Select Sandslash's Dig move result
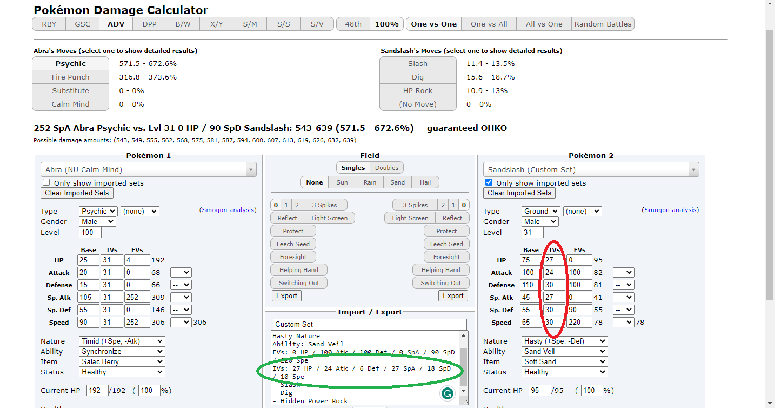This screenshot has width=781, height=408. tap(417, 77)
